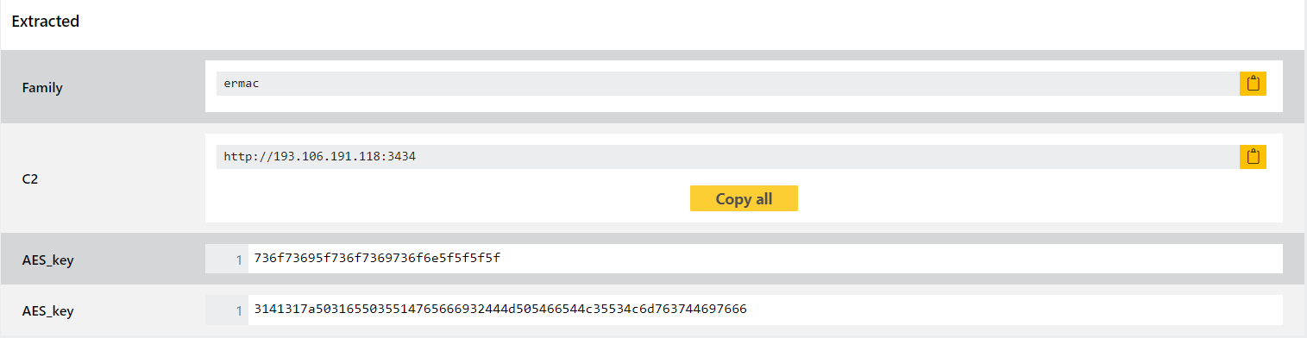Image resolution: width=1307 pixels, height=338 pixels.
Task: Click the Family row label
Action: [x=42, y=87]
